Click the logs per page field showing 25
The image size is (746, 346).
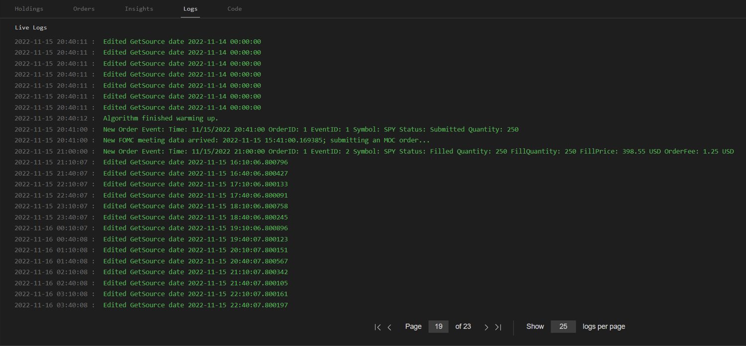tap(563, 327)
